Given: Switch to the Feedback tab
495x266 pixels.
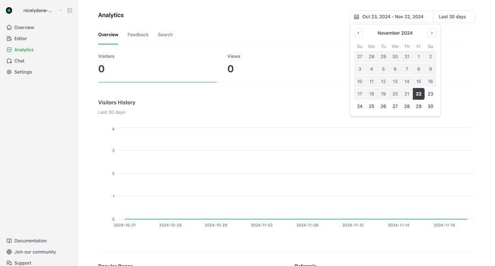Looking at the screenshot, I should 138,35.
